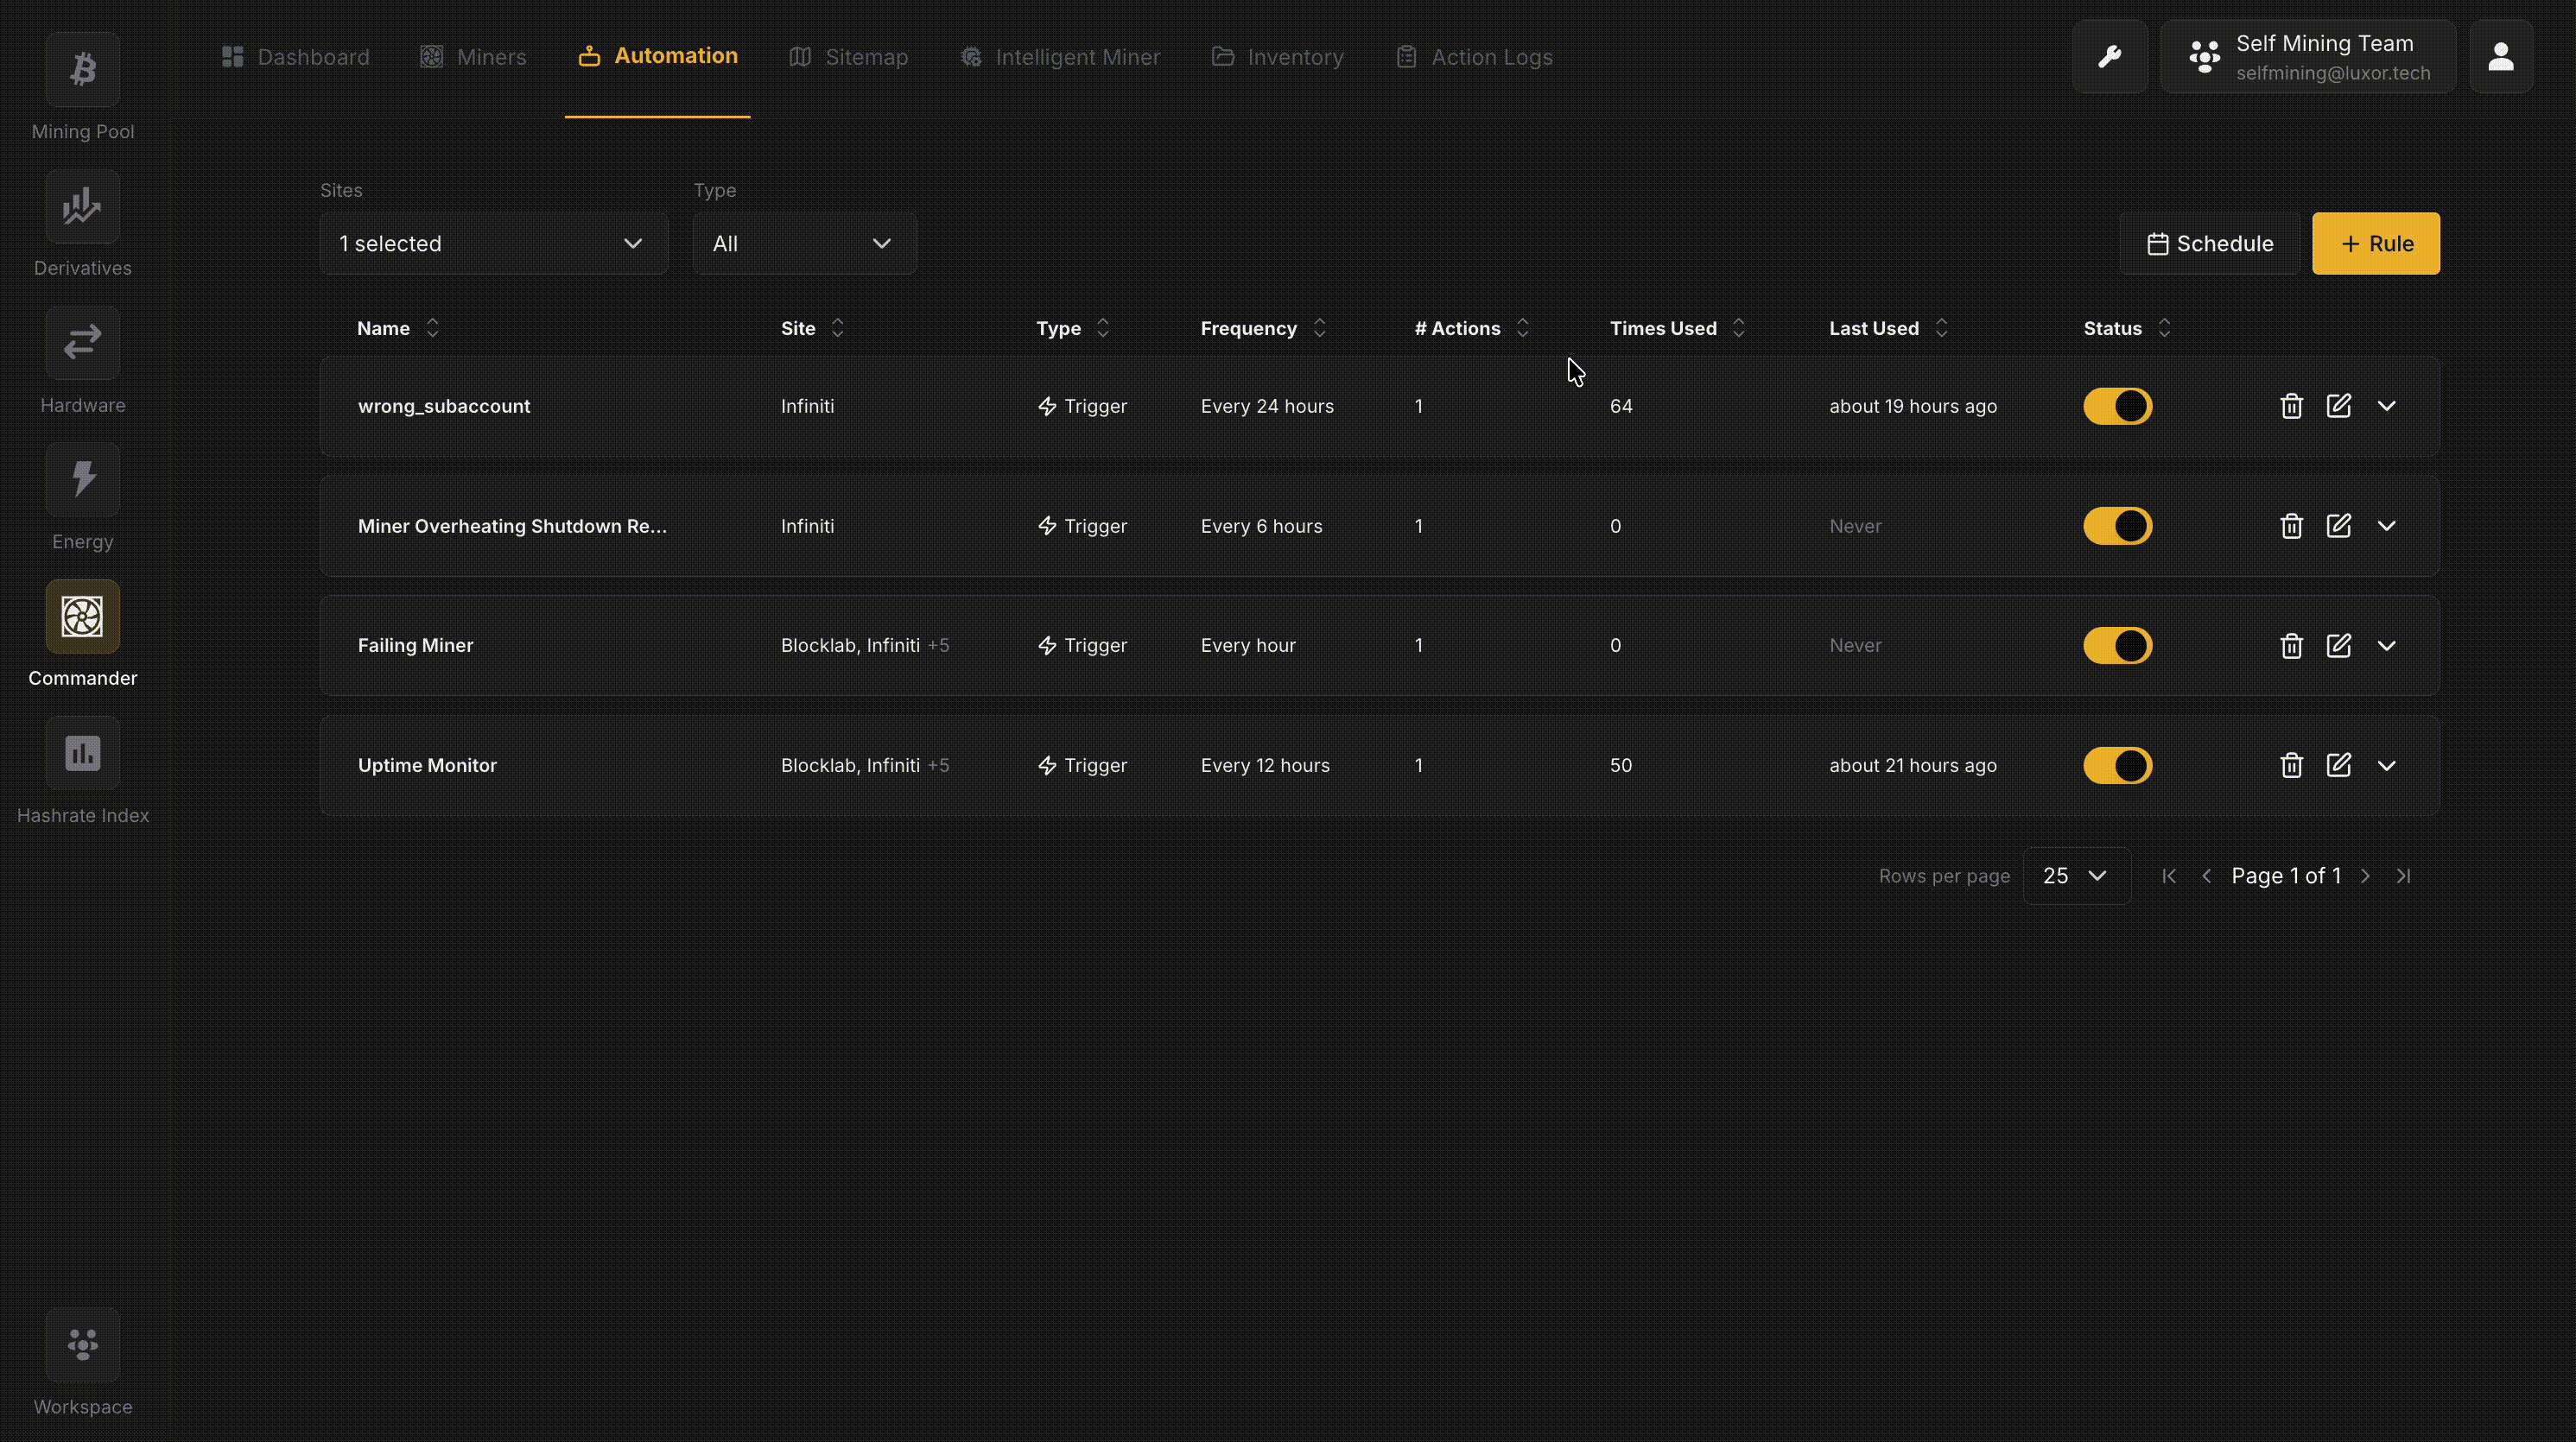
Task: Click the wrench settings icon
Action: [x=2109, y=57]
